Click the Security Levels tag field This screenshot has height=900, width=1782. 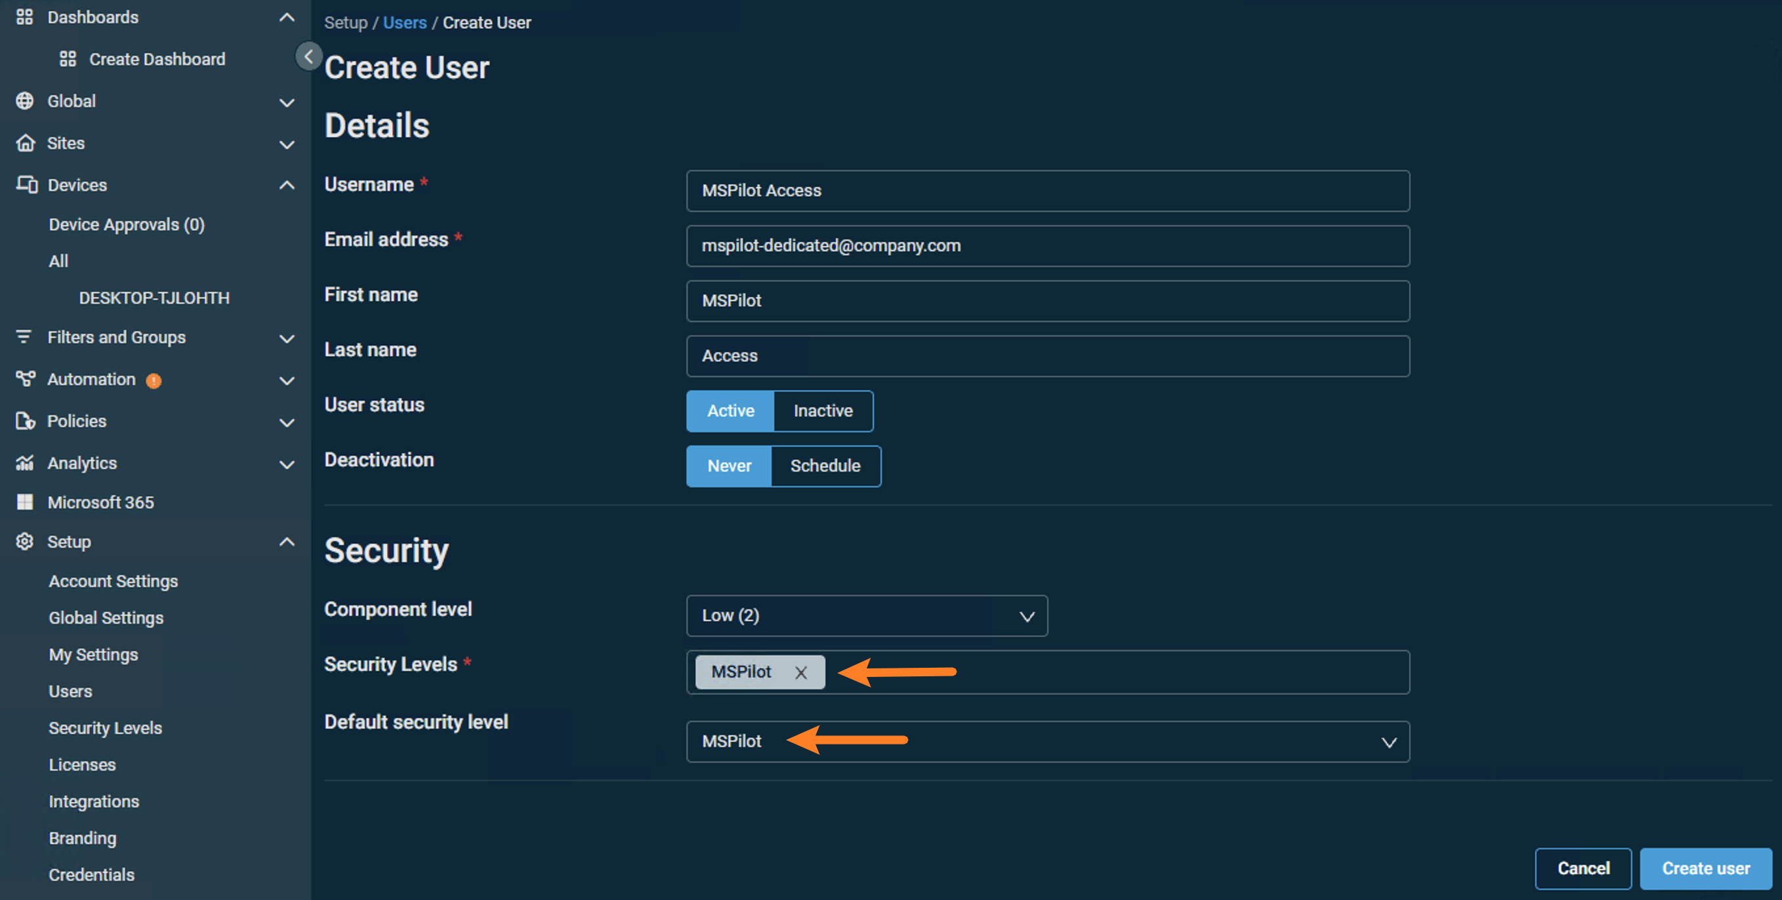click(x=1048, y=672)
